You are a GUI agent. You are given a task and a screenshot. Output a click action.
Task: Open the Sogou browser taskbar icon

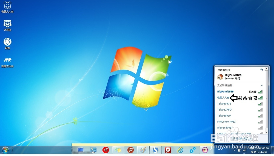click(155, 150)
